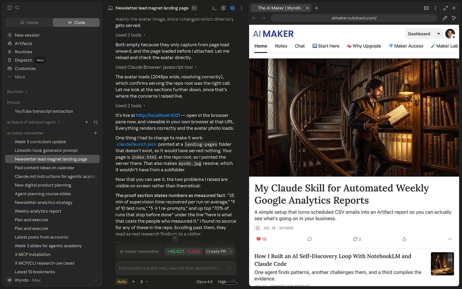Open the Self-Discovery Loop post thumbnail
The width and height of the screenshot is (462, 289).
click(x=442, y=264)
